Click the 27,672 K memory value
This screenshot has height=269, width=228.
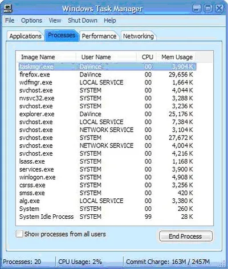point(181,138)
